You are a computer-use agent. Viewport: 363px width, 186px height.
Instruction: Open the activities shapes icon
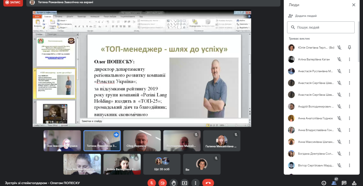pos(354,183)
